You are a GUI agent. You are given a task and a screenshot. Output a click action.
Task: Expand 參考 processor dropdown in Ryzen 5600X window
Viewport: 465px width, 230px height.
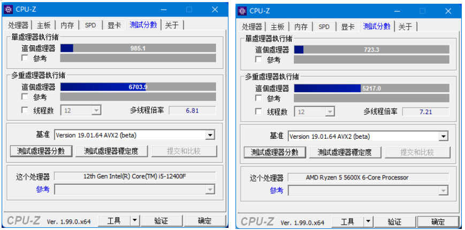(x=444, y=191)
